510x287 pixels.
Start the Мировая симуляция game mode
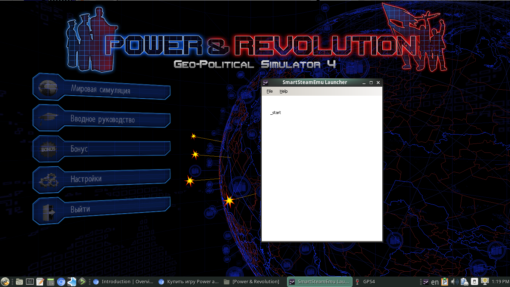(x=102, y=87)
